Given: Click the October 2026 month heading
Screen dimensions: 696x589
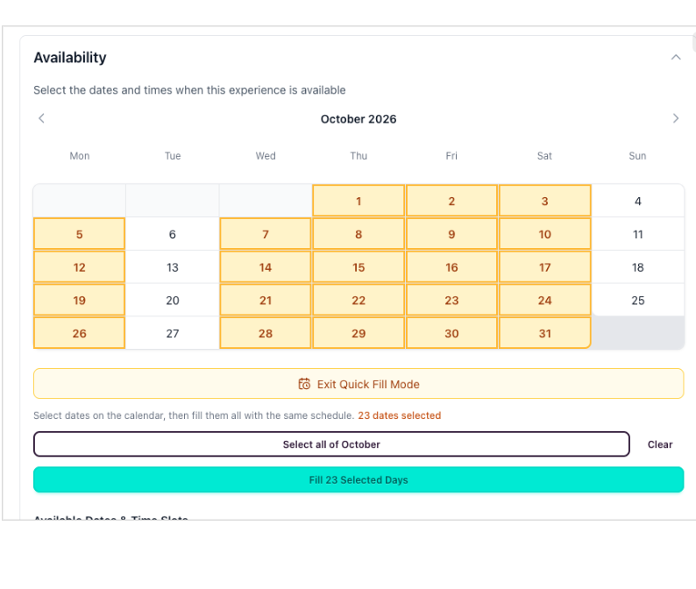Looking at the screenshot, I should (359, 119).
